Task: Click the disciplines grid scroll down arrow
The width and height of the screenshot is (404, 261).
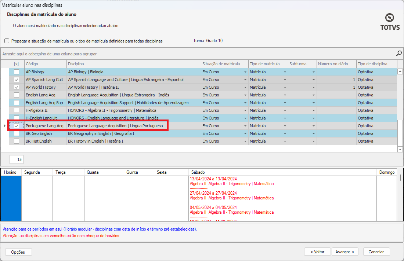Action: point(400,149)
